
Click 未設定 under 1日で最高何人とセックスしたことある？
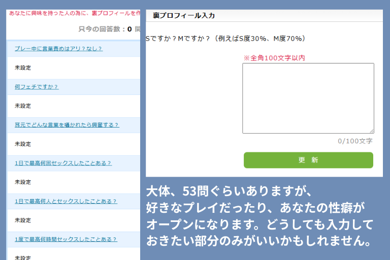point(23,220)
